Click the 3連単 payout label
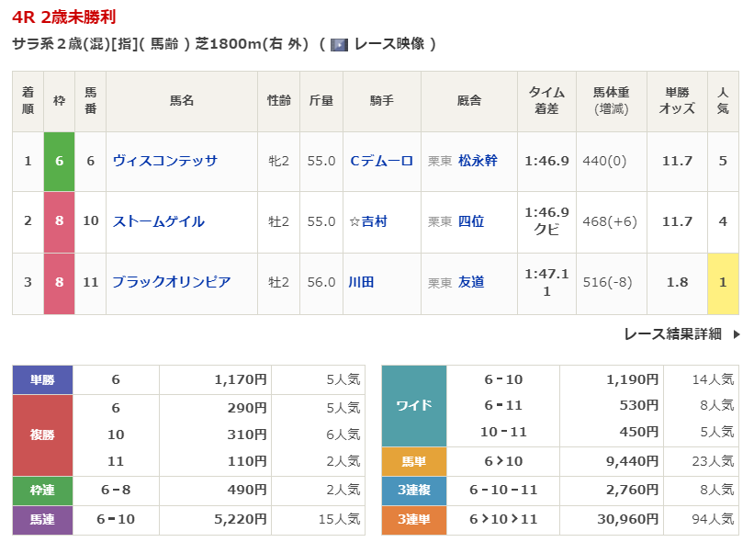The width and height of the screenshot is (754, 542). click(413, 520)
